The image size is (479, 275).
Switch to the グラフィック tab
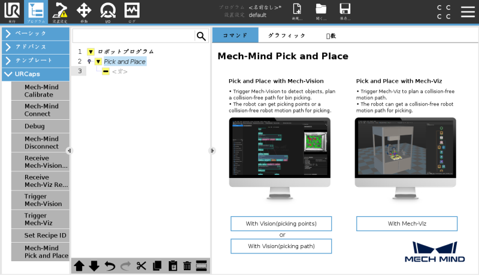[x=287, y=35]
